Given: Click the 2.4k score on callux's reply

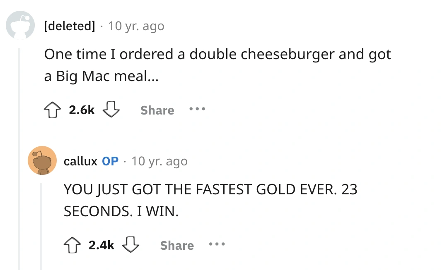Looking at the screenshot, I should tap(101, 246).
